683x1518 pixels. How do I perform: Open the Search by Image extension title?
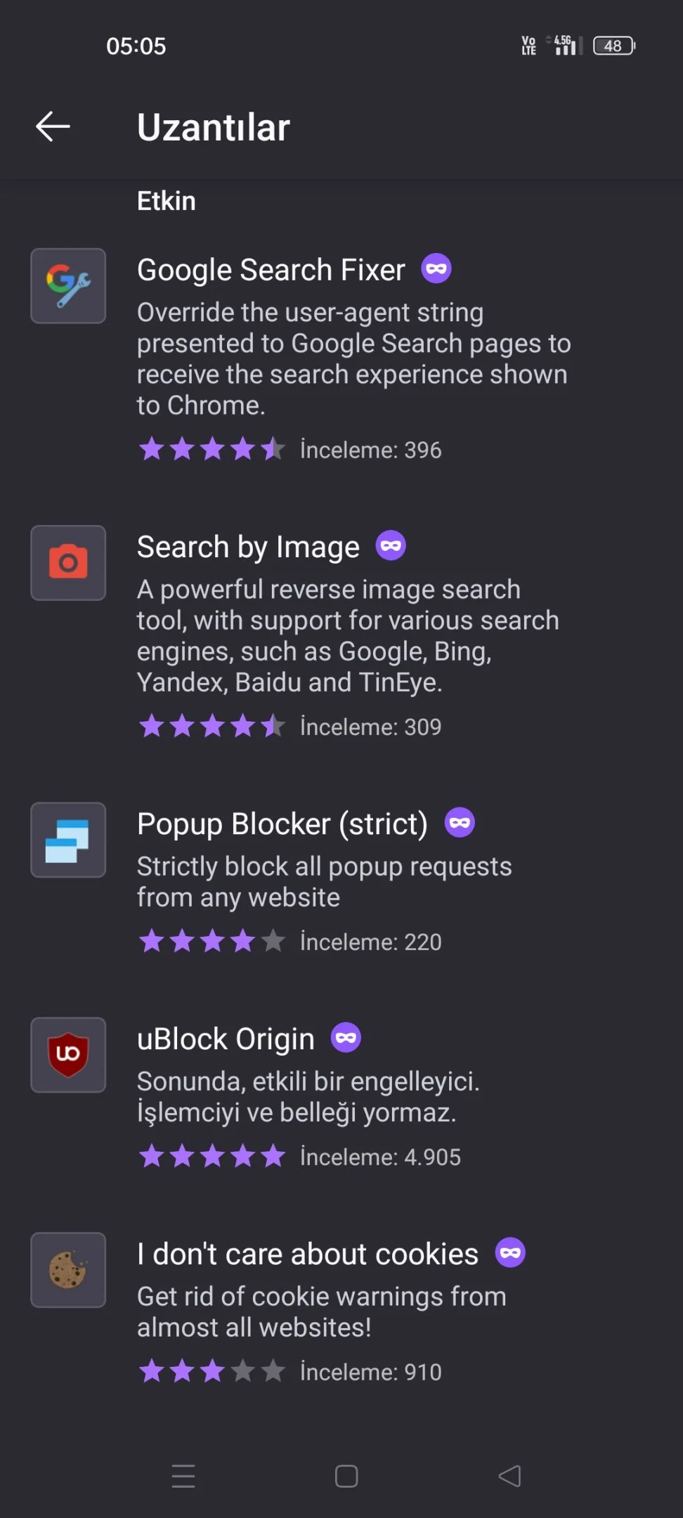click(248, 547)
